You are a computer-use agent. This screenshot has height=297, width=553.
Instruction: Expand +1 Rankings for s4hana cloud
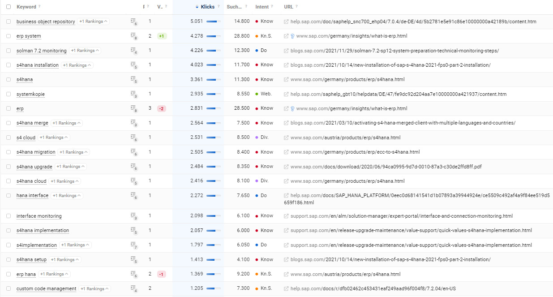coord(65,181)
